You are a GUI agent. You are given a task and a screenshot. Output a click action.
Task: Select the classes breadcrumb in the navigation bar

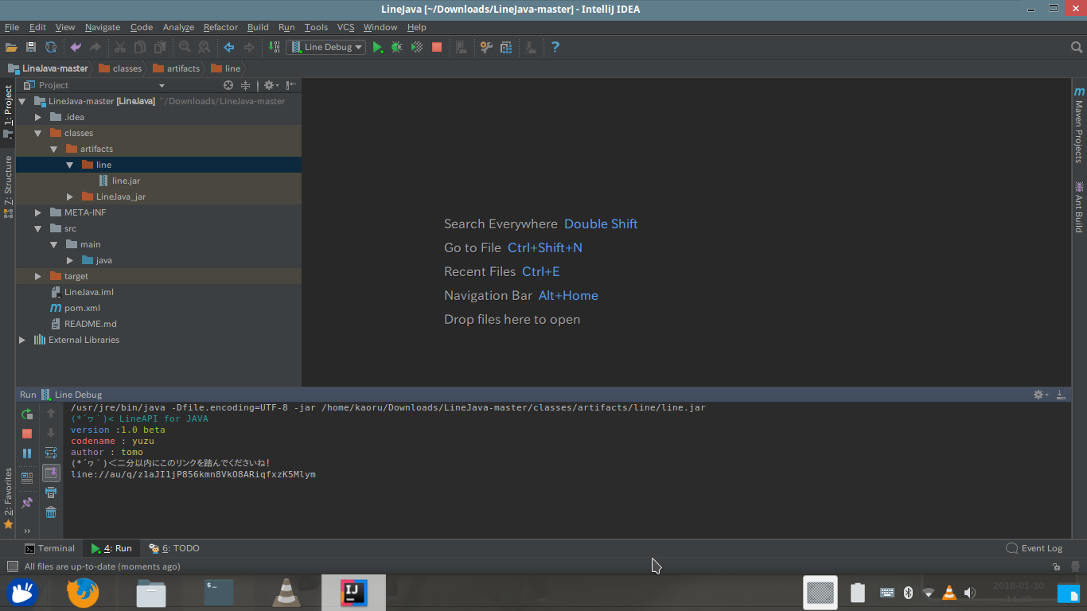click(119, 68)
